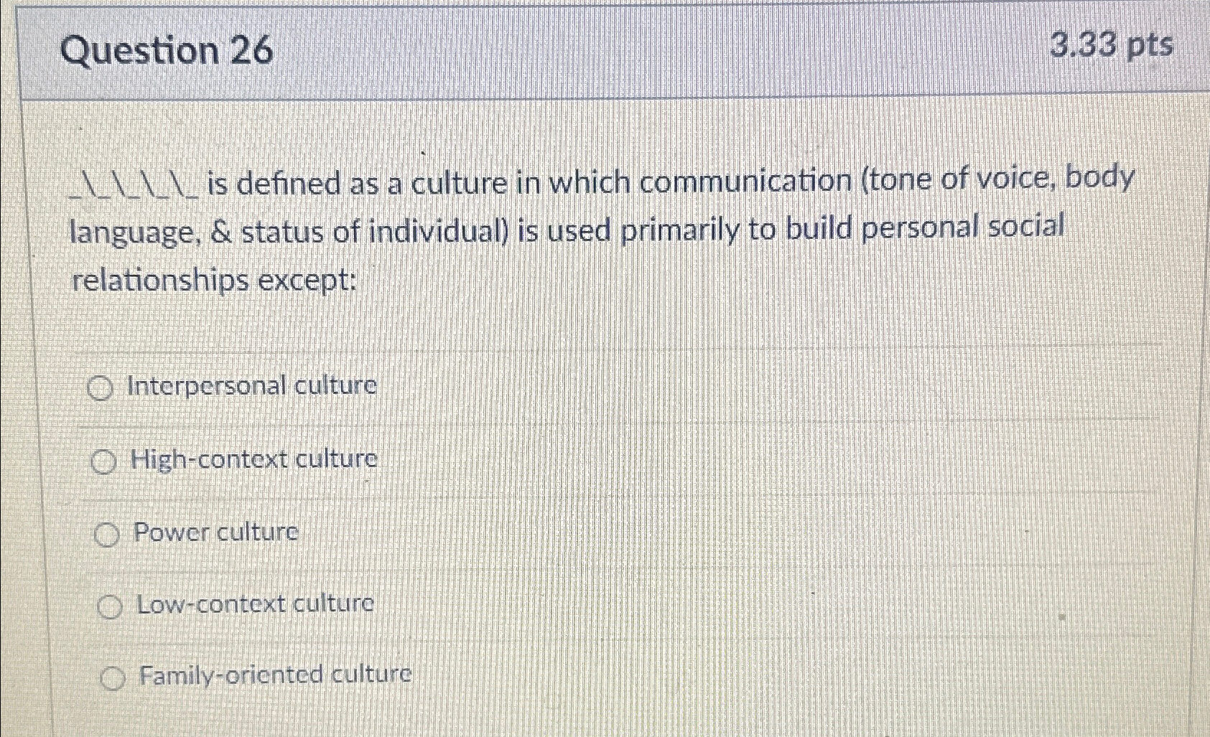Viewport: 1210px width, 737px height.
Task: Select the Power culture radio button
Action: [108, 534]
